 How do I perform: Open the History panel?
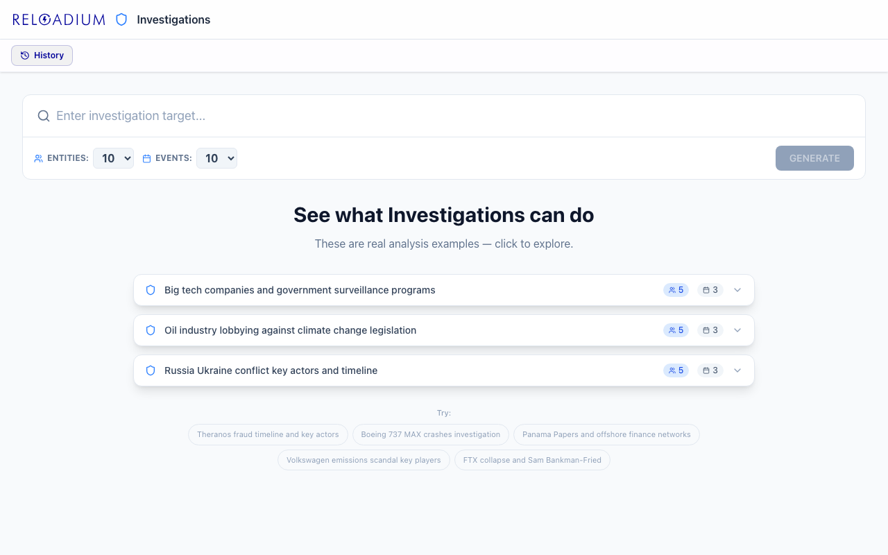(42, 55)
